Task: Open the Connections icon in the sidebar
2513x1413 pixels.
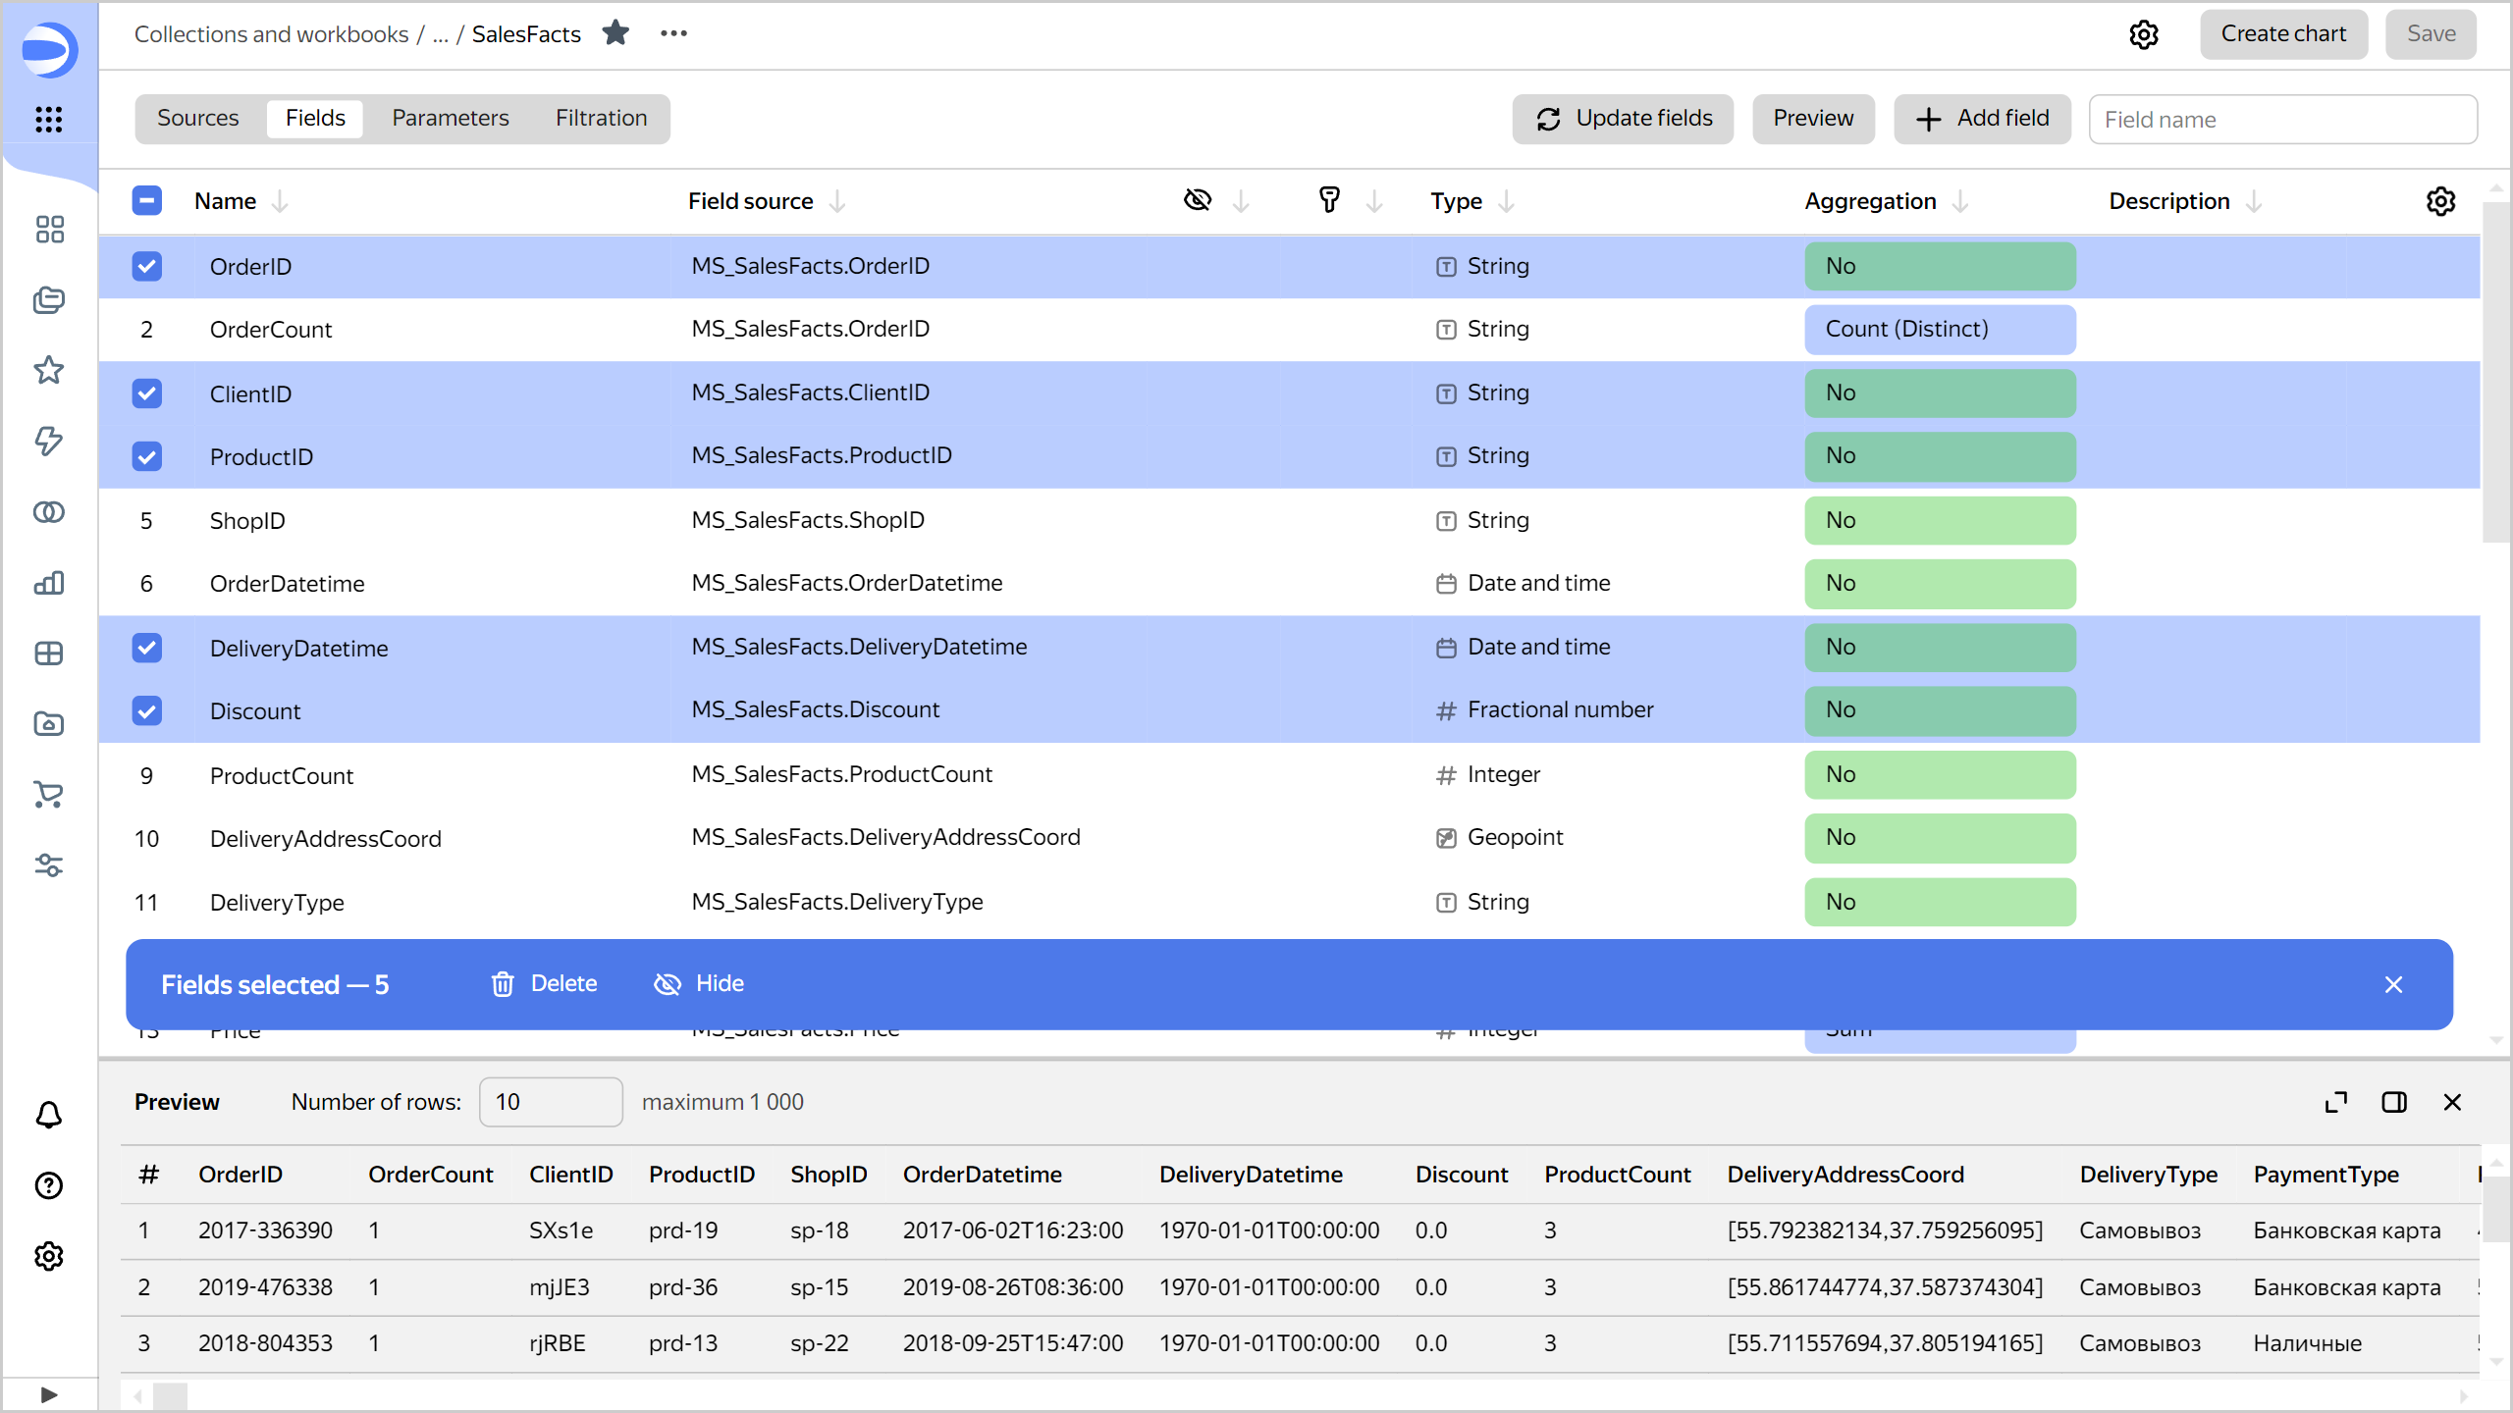Action: (48, 511)
